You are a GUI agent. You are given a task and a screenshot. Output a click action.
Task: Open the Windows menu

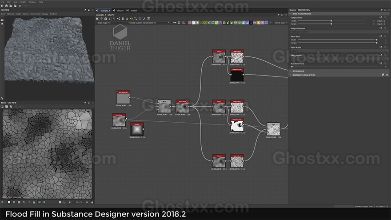[x=32, y=2]
